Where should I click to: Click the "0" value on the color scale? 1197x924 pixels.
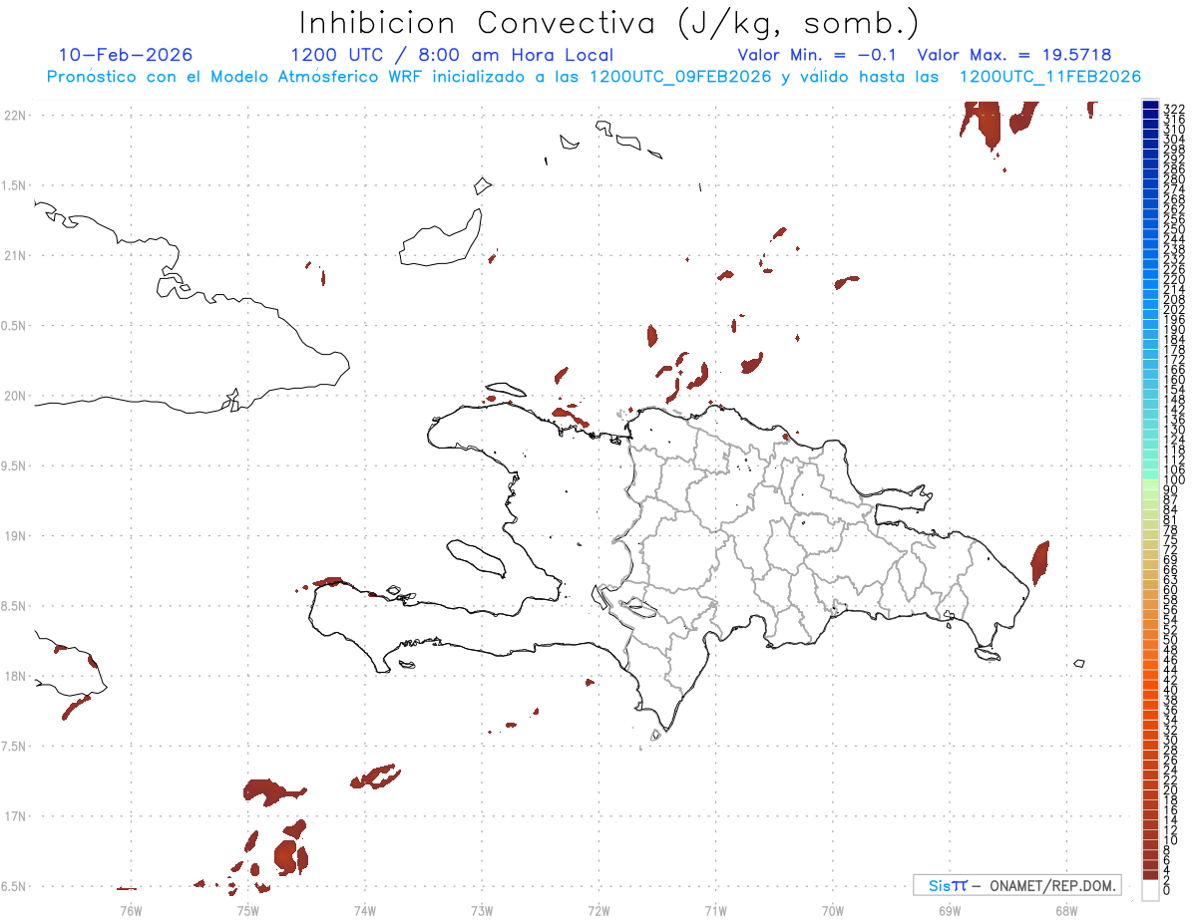[x=1166, y=889]
